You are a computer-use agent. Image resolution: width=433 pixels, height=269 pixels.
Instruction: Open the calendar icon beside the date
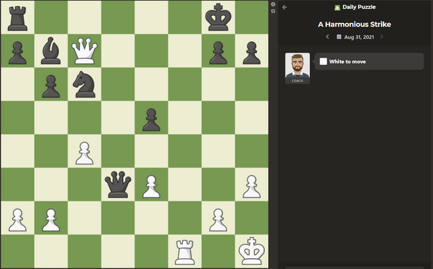[x=339, y=36]
